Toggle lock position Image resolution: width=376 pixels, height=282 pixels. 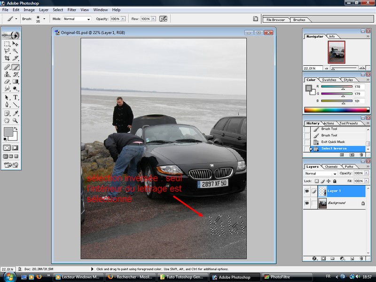329,181
